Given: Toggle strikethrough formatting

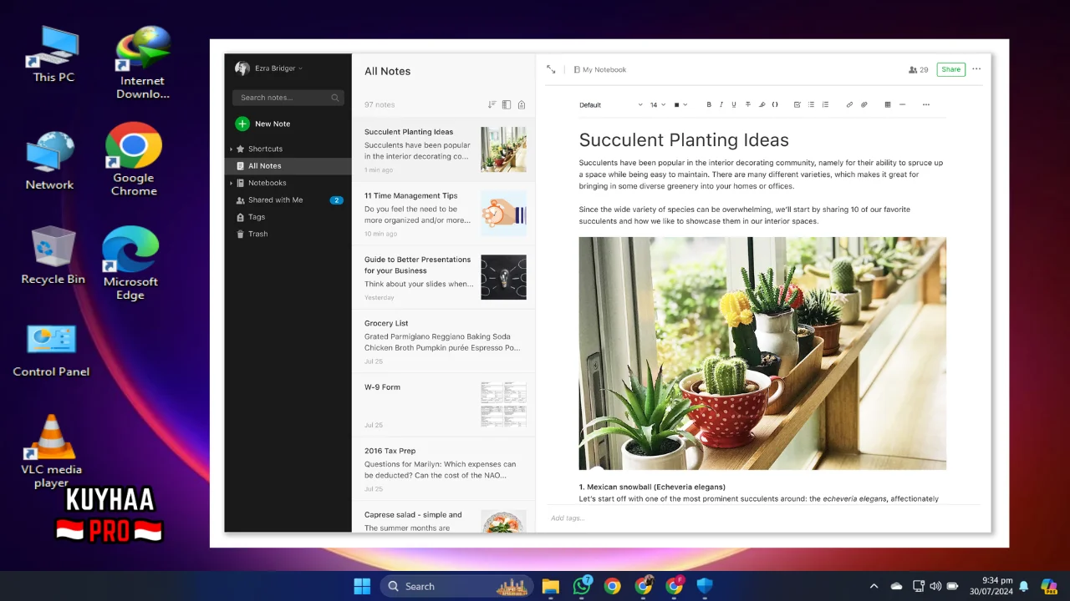Looking at the screenshot, I should [x=747, y=105].
